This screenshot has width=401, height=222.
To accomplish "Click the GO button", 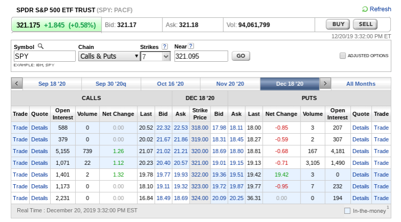I will [x=241, y=56].
